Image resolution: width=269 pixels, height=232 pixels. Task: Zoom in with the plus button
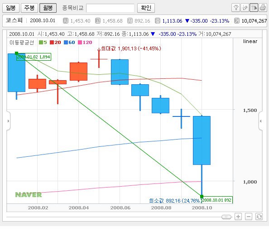click(x=238, y=217)
